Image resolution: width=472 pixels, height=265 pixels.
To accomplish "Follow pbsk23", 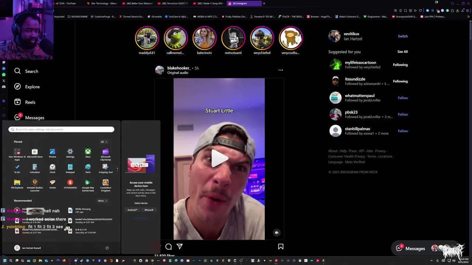I will [x=403, y=114].
